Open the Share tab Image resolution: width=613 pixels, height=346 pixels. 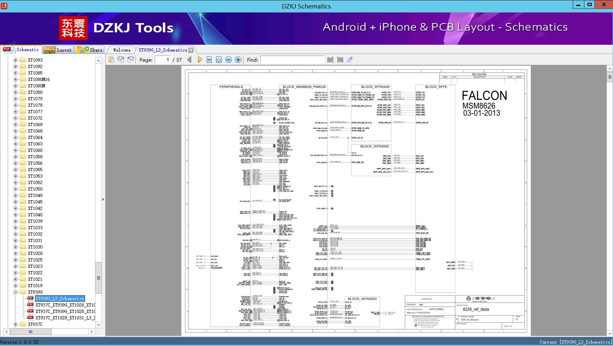click(90, 50)
